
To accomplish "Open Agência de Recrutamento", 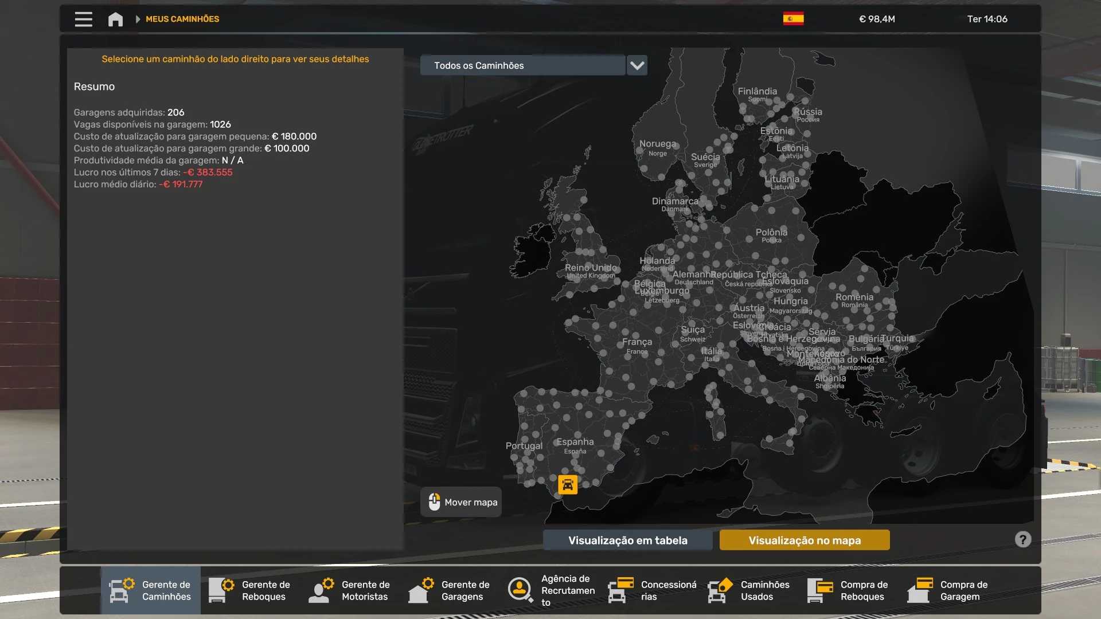I will [x=550, y=590].
